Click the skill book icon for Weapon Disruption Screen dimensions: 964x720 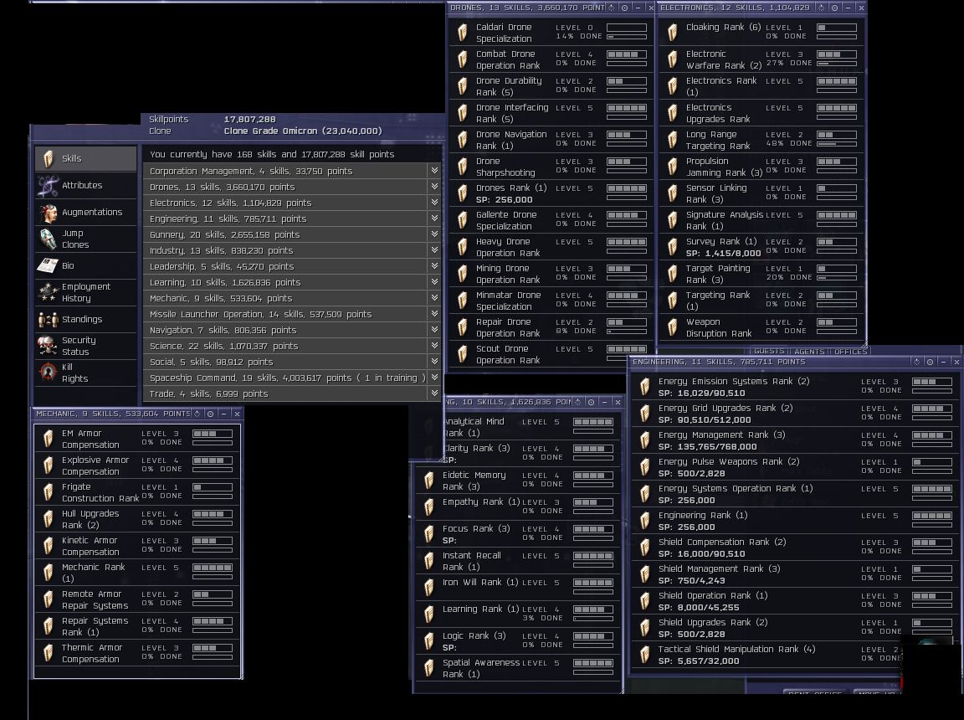pos(673,327)
